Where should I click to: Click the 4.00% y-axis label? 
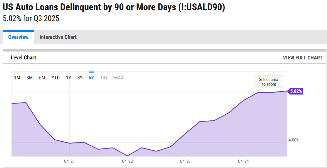294,140
